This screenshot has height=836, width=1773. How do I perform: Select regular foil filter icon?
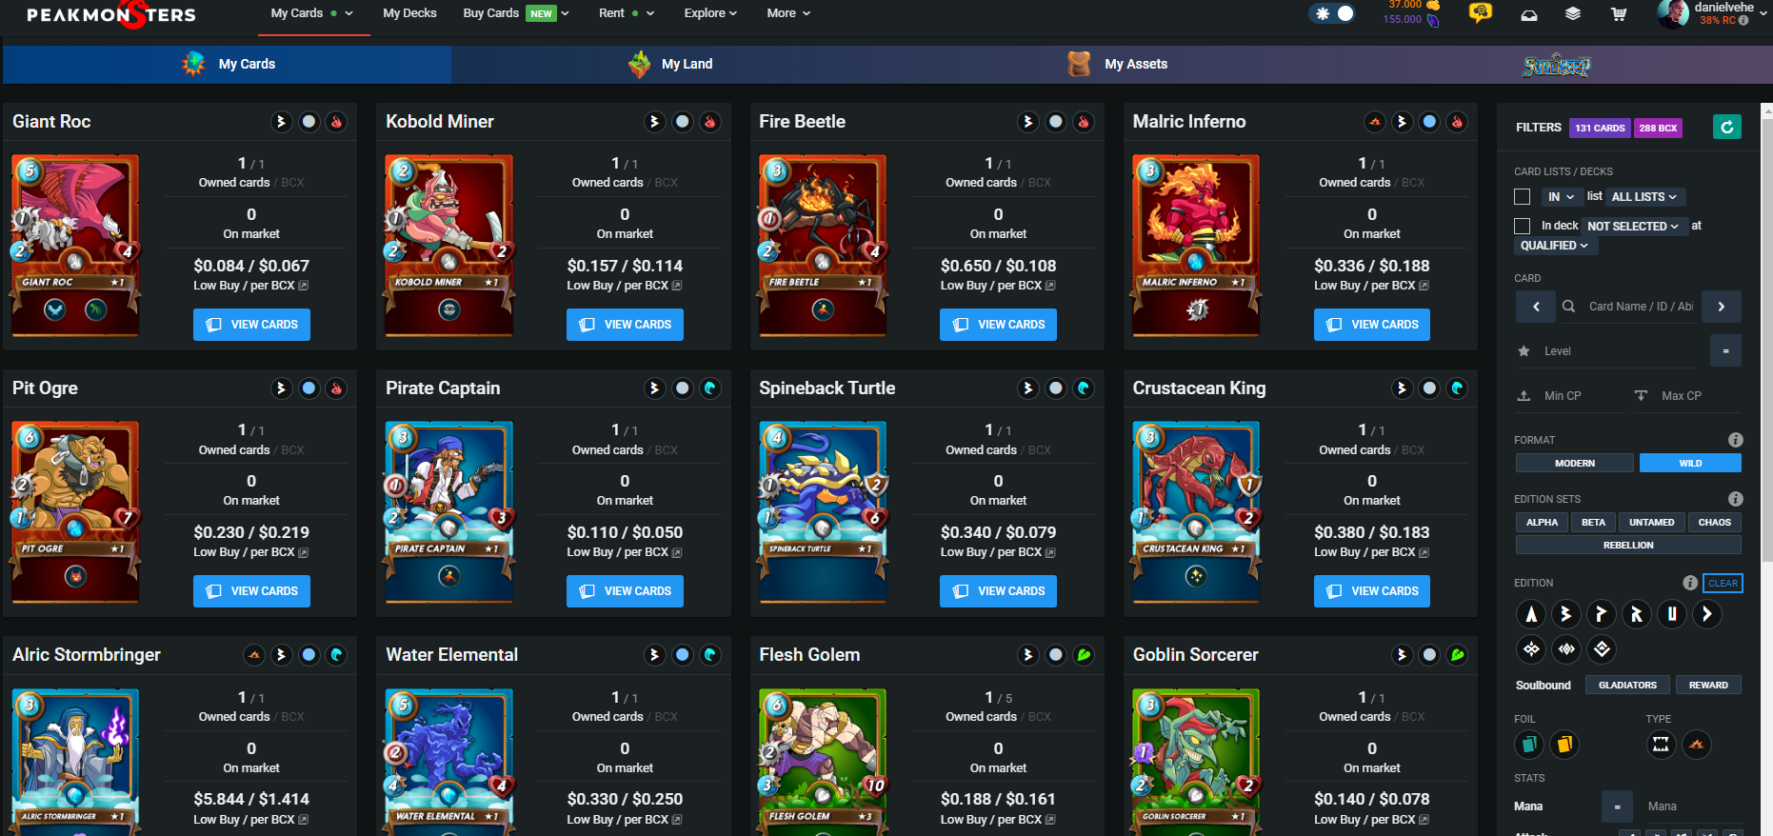tap(1529, 744)
